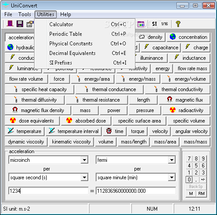Click the SI units toolbar icon
The image size is (217, 215).
[x=154, y=24]
